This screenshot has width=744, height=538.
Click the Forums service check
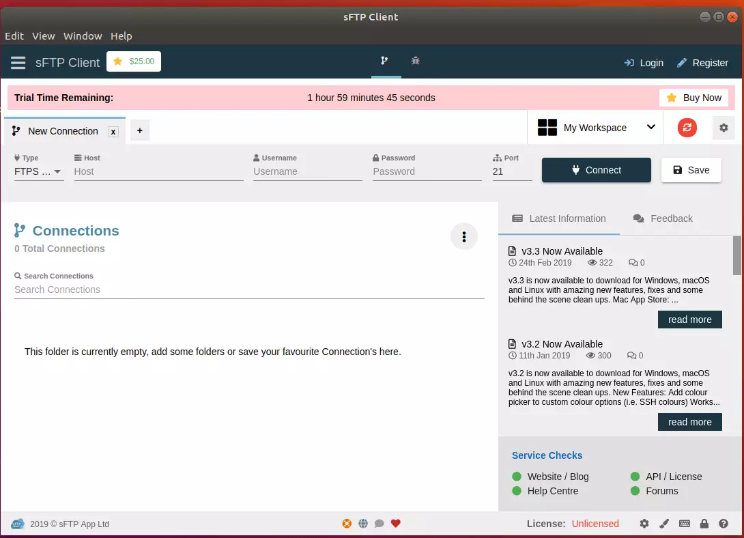[655, 491]
